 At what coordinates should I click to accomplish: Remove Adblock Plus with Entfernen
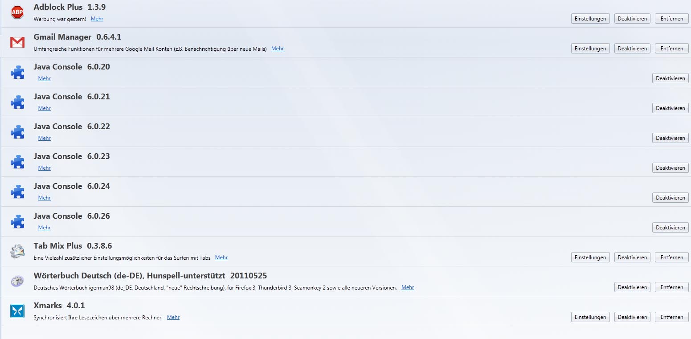coord(672,19)
